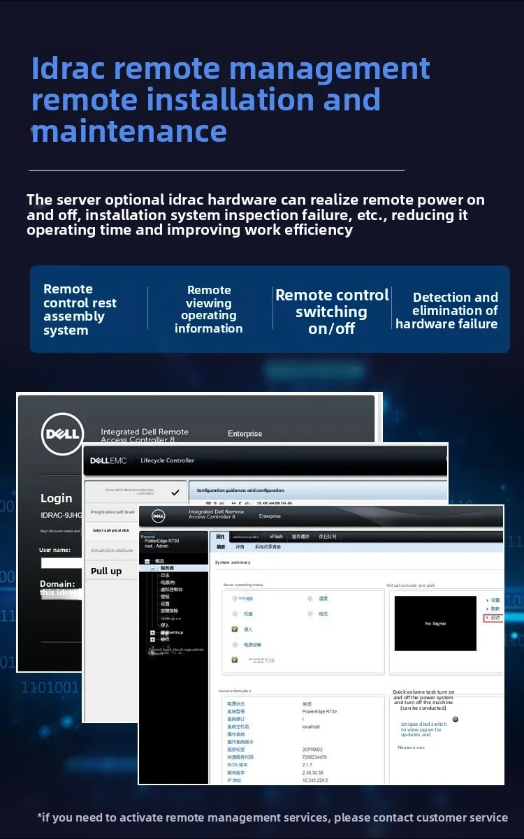Click the DELL EMC Lifecycle Controller logo
The width and height of the screenshot is (524, 839).
click(x=108, y=460)
